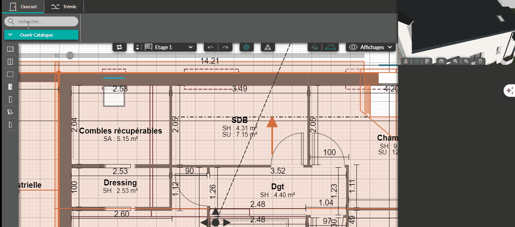Image resolution: width=515 pixels, height=227 pixels.
Task: Zoom out of the 3D view
Action: pos(466,61)
